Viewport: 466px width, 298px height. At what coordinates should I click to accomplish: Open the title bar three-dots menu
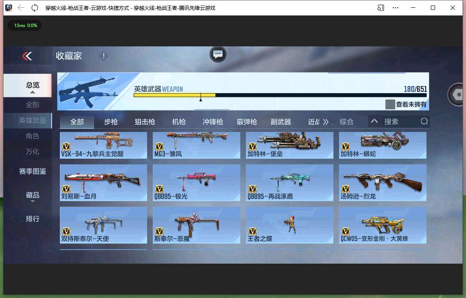click(x=395, y=8)
